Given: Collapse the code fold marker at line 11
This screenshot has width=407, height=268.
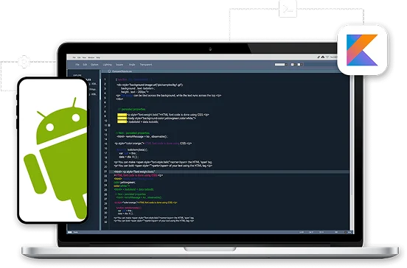Looking at the screenshot, I should click(109, 125).
